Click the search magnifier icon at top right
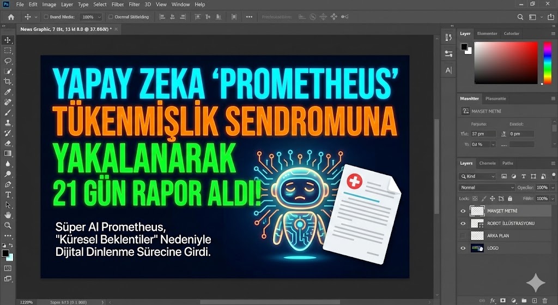The height and width of the screenshot is (305, 558). click(520, 17)
